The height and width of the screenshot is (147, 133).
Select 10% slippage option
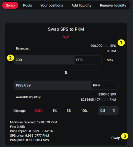[x=84, y=111]
